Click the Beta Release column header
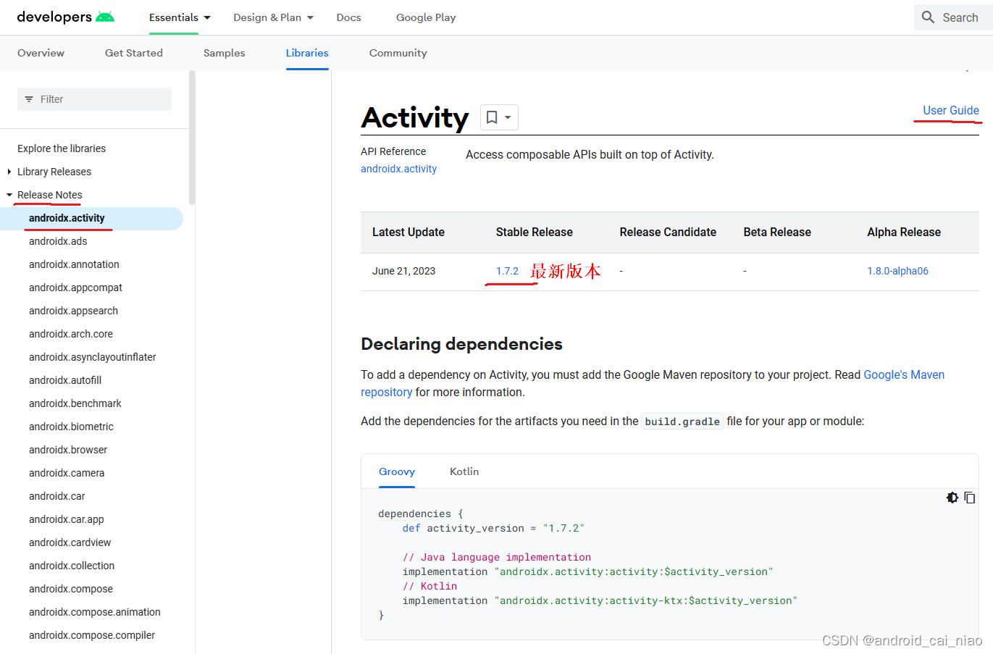 (x=777, y=232)
